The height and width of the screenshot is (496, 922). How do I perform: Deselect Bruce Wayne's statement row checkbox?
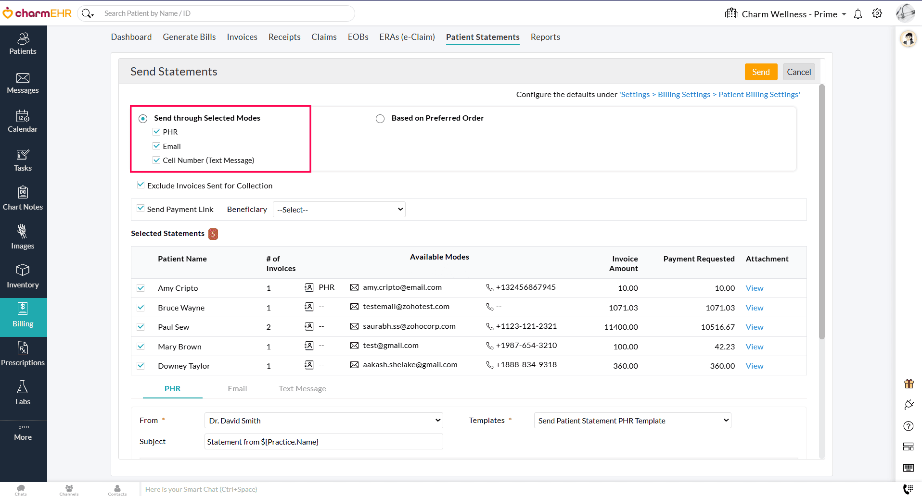[141, 308]
